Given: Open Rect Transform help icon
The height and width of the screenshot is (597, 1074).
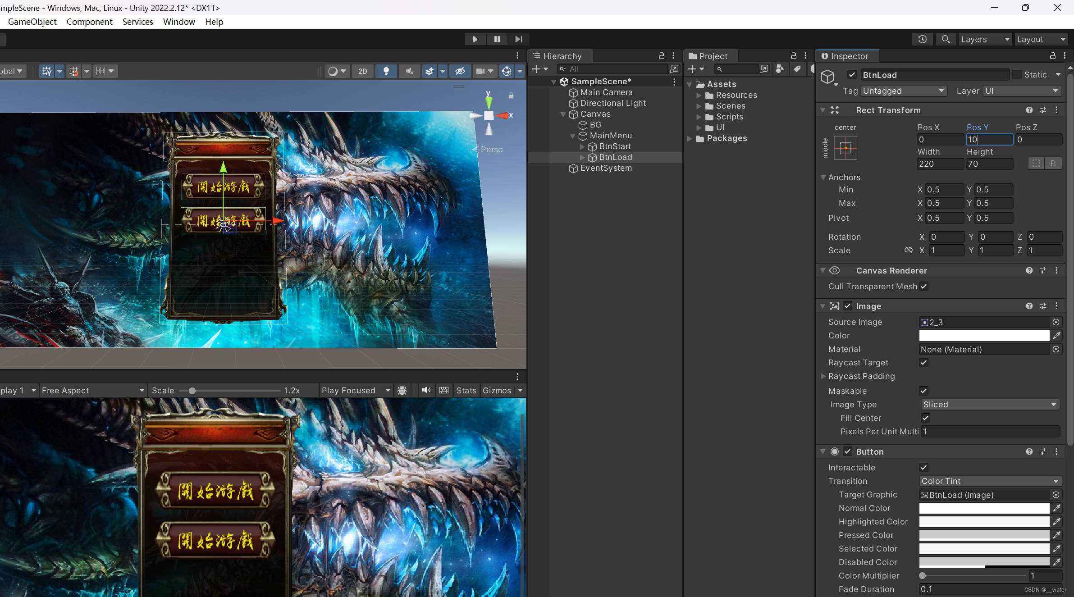Looking at the screenshot, I should click(1029, 110).
